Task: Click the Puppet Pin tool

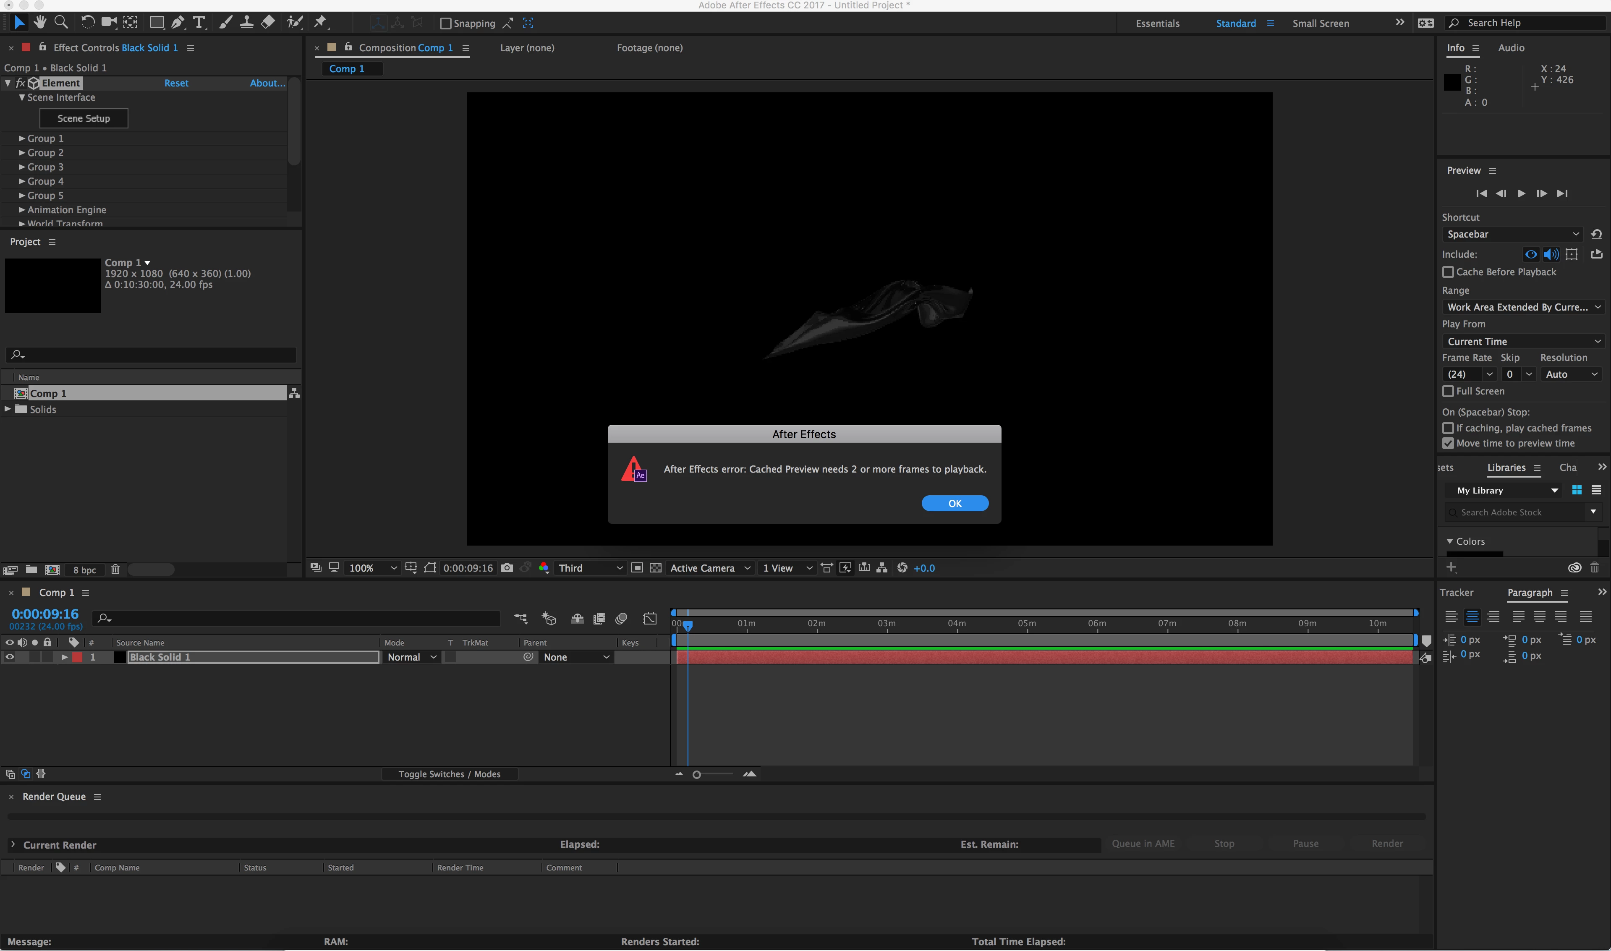Action: pyautogui.click(x=320, y=22)
